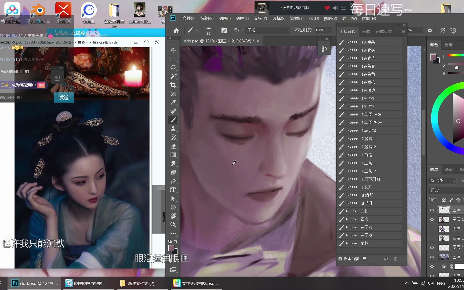Viewport: 464px width, 290px height.
Task: Show the fourth hidden 图层 layer
Action: (432, 238)
